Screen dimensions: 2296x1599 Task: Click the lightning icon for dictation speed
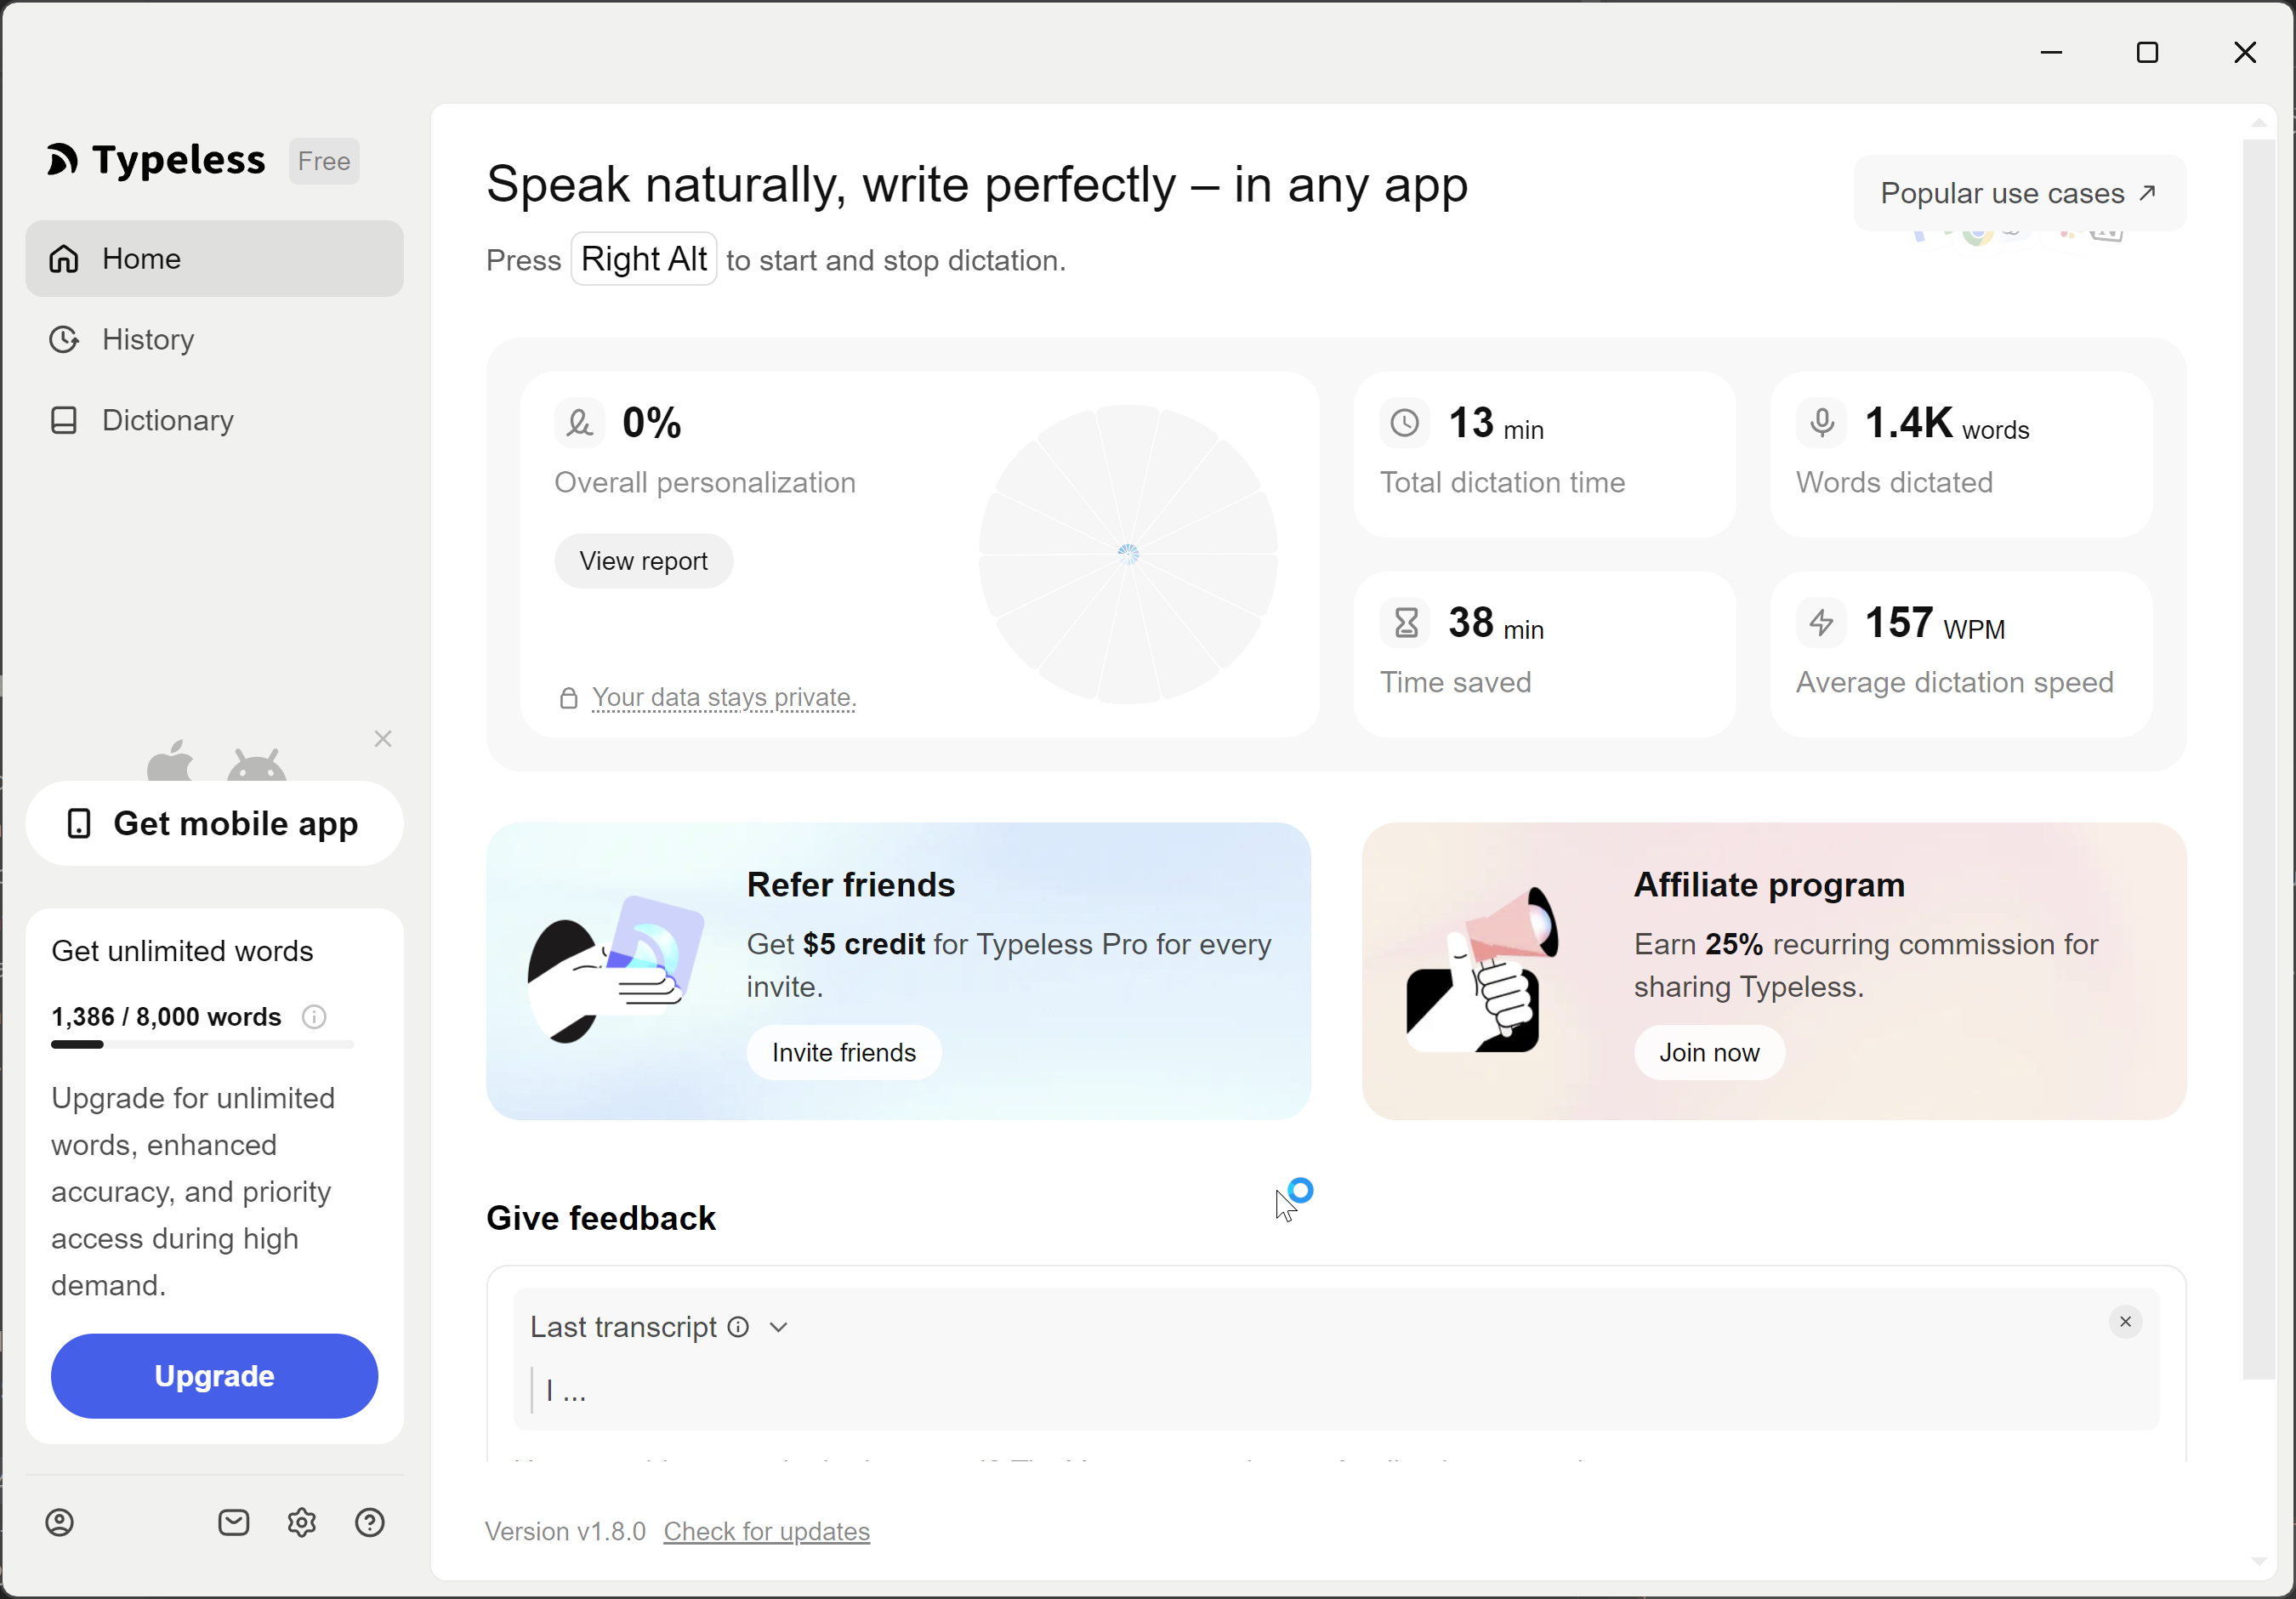tap(1822, 623)
